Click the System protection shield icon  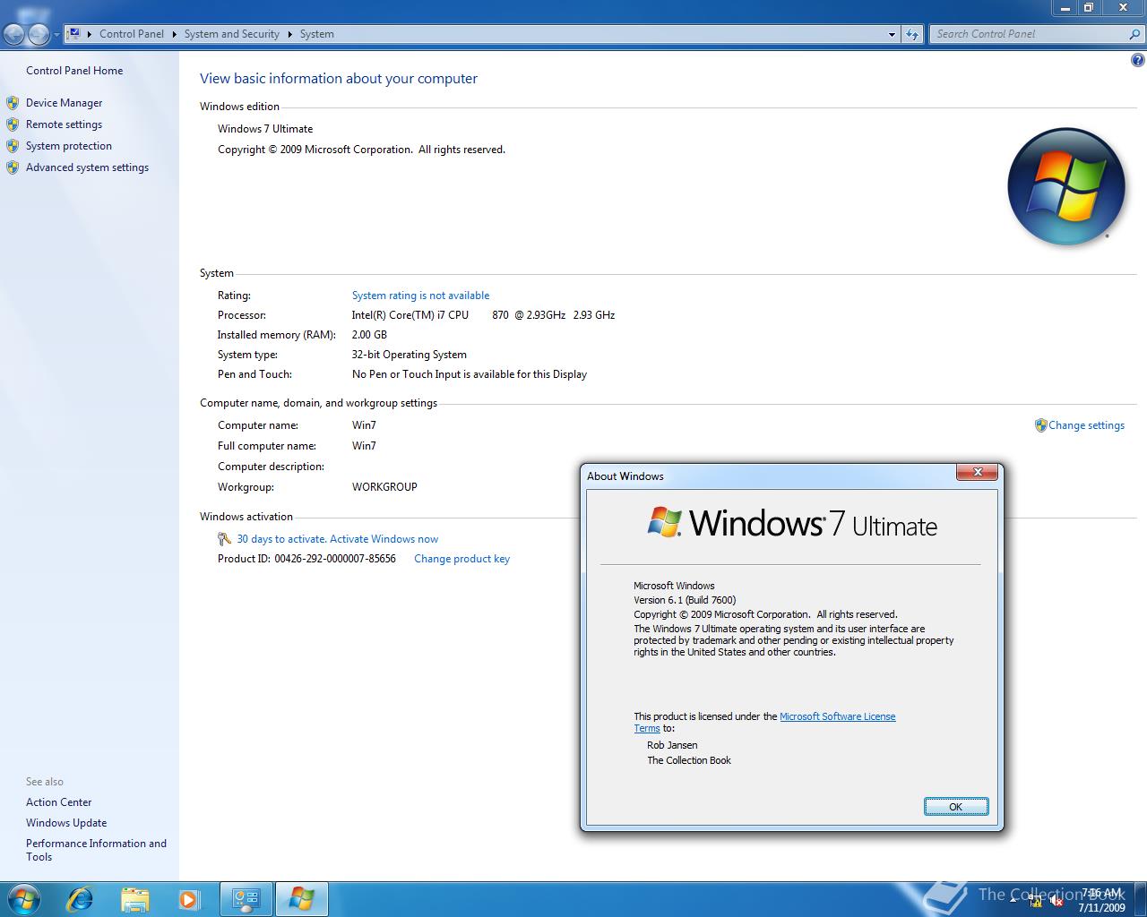[x=13, y=146]
